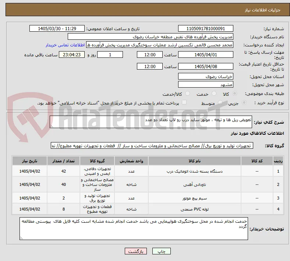Click the نام کالا column header
The width and height of the screenshot is (290, 261).
coord(195,161)
